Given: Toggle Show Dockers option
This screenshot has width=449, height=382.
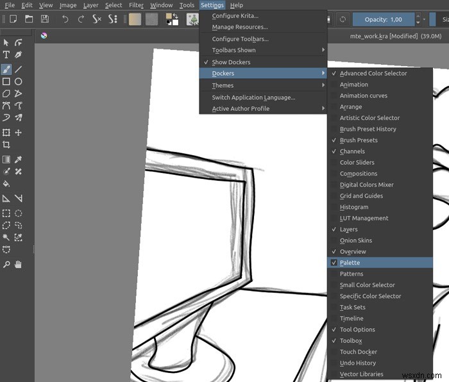Looking at the screenshot, I should [x=263, y=62].
